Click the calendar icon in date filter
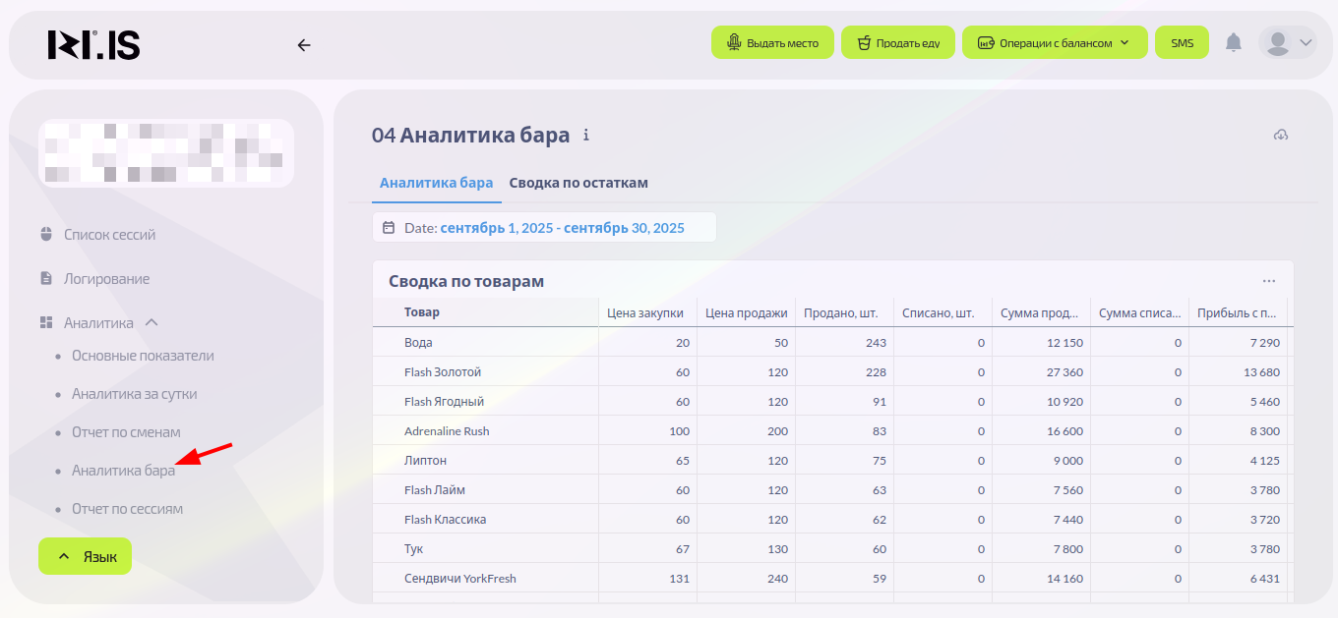Screen dimensions: 1338x618 [389, 227]
